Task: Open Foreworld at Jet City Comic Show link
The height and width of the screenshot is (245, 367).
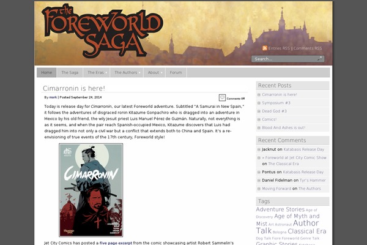Action: 294,157
